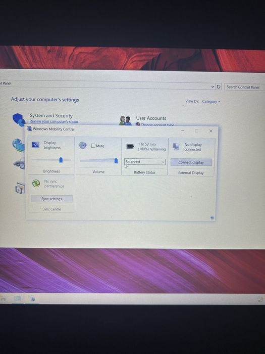Screen dimensions: 265x354
Task: Expand the address bar history dropdown arrow
Action: pos(213,86)
